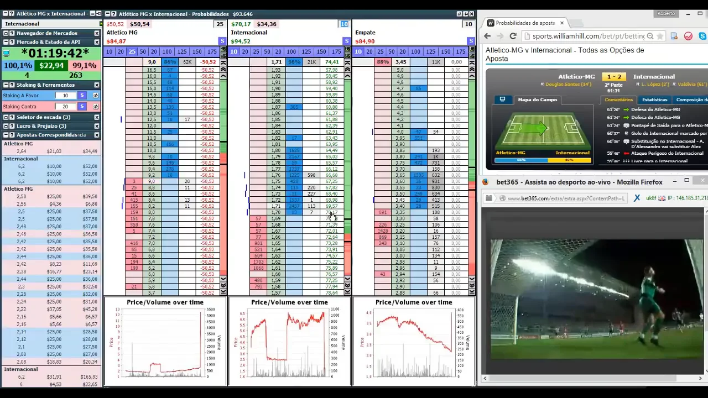Open help for Lucro & Prejuízo

[12, 126]
